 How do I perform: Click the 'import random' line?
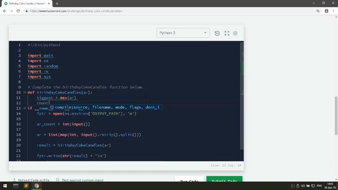pos(43,66)
